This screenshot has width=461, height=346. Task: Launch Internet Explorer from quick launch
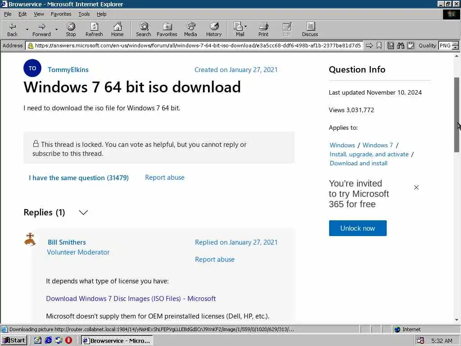pyautogui.click(x=49, y=341)
